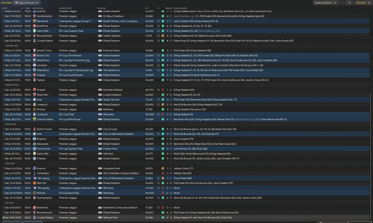This screenshot has height=223, width=373.
Task: Click the stadium icon beside Portman Road
Action: click(100, 51)
